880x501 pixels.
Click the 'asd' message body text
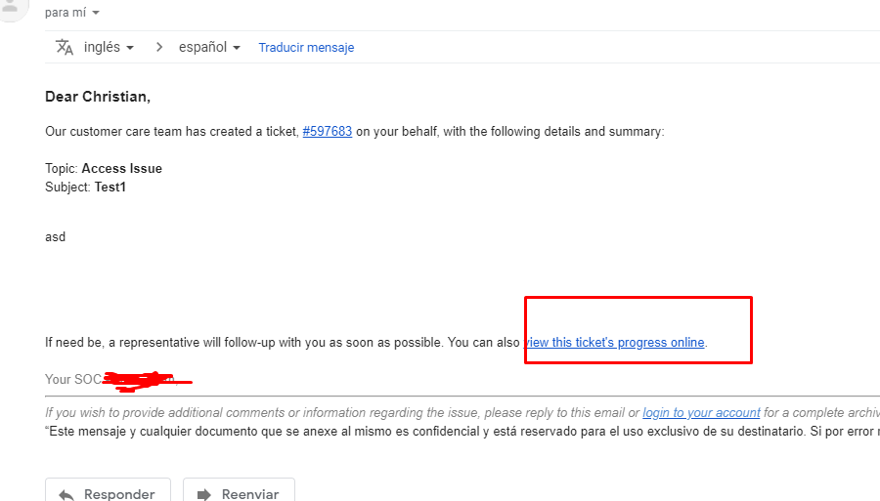coord(56,236)
